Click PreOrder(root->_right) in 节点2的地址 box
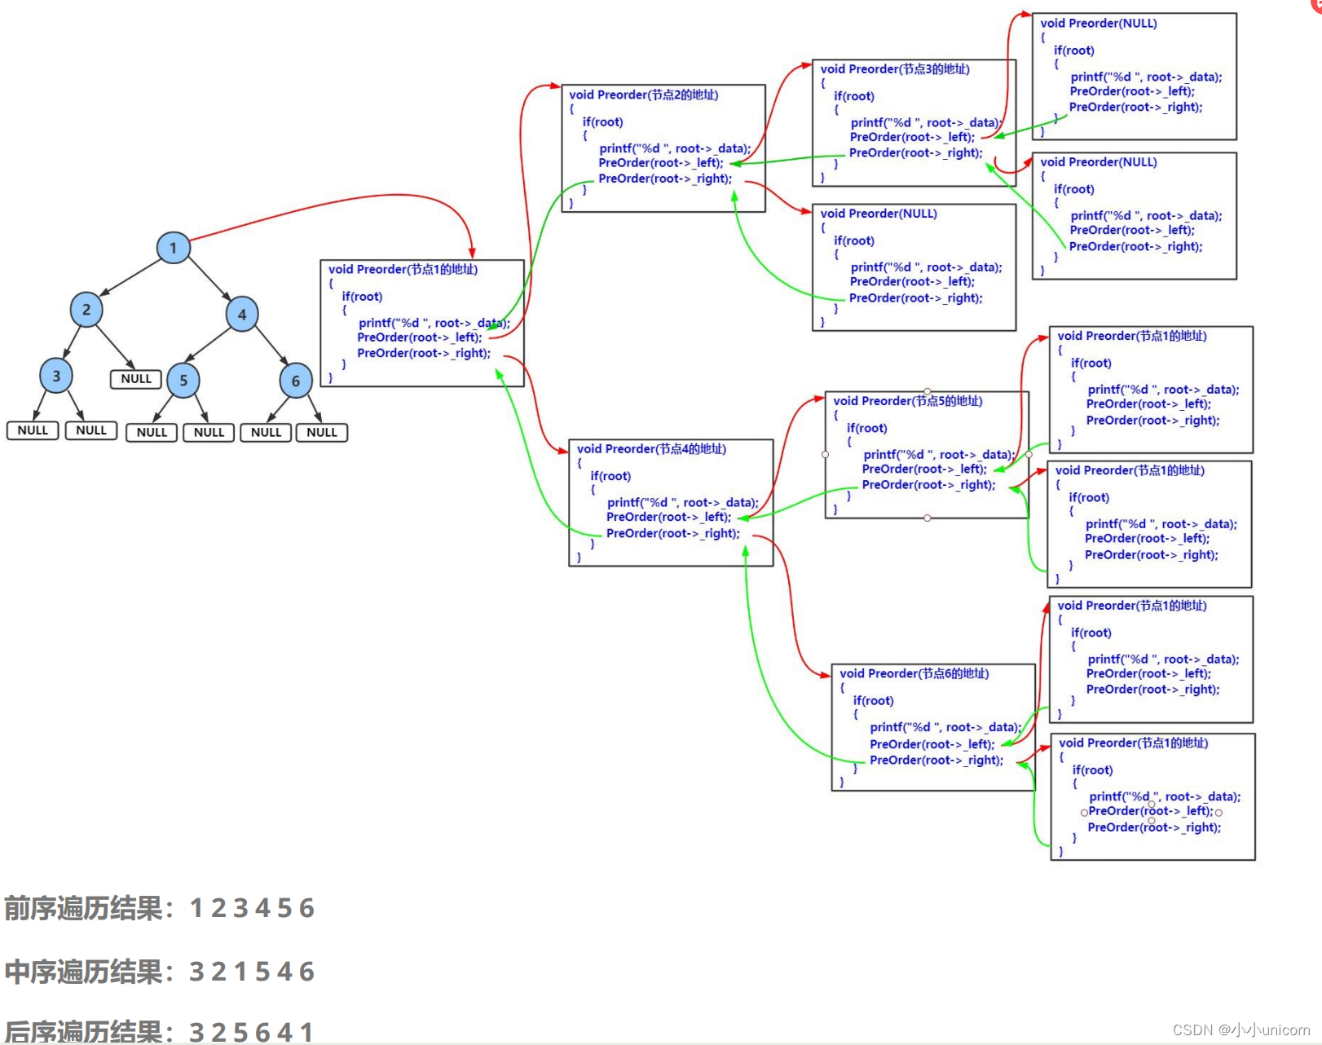Viewport: 1322px width, 1045px height. point(665,179)
